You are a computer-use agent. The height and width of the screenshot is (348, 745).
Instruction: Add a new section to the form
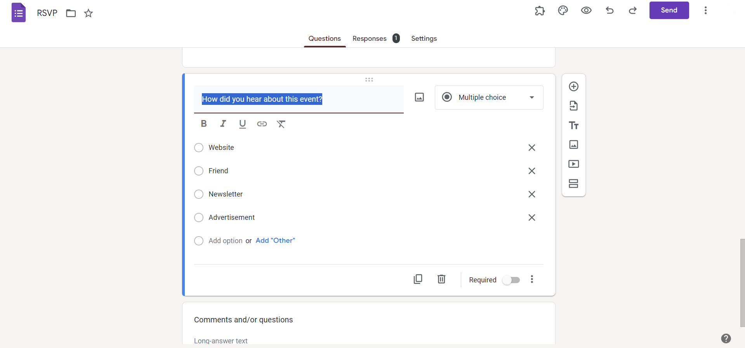point(573,183)
